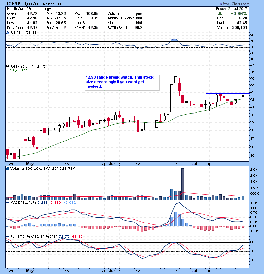Click the Open value 42.72
The image size is (264, 274).
pyautogui.click(x=32, y=14)
